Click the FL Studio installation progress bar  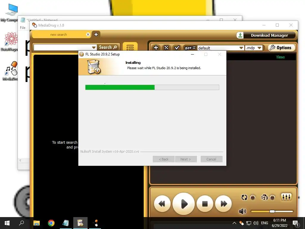[152, 87]
